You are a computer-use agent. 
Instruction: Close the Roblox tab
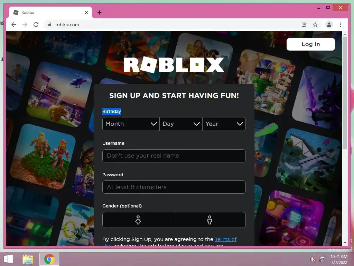(x=86, y=12)
